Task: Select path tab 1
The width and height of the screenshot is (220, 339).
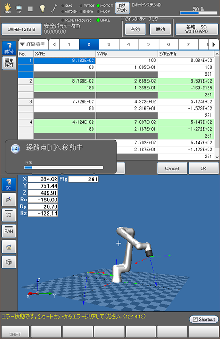Action: point(69,44)
